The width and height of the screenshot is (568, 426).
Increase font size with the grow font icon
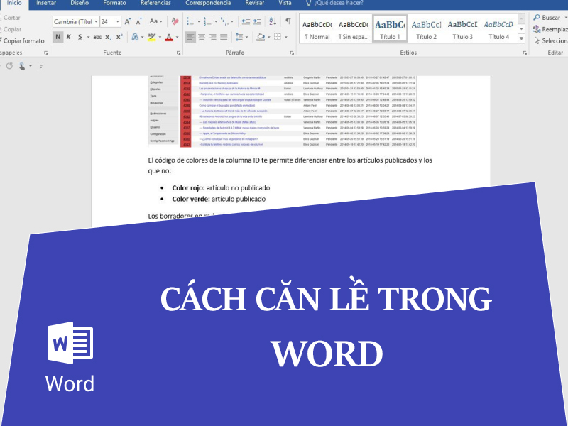[128, 22]
